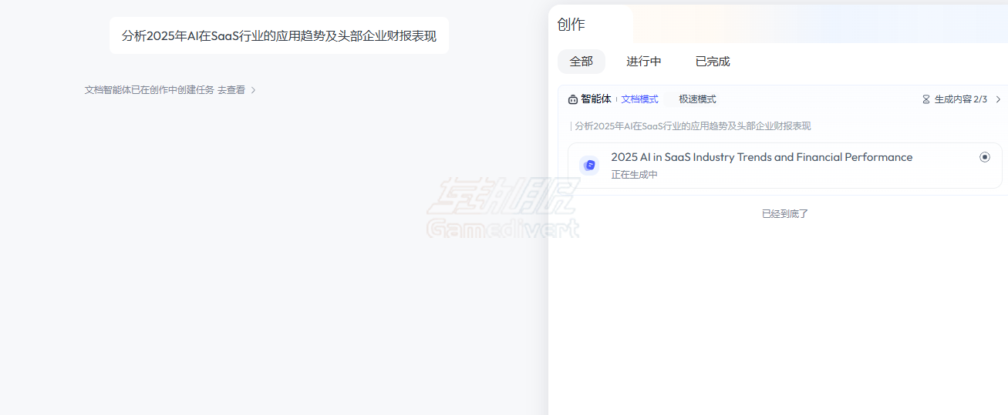The width and height of the screenshot is (1008, 415).
Task: Click the 文档智能体已在创作中创建任务 notice
Action: [x=150, y=90]
